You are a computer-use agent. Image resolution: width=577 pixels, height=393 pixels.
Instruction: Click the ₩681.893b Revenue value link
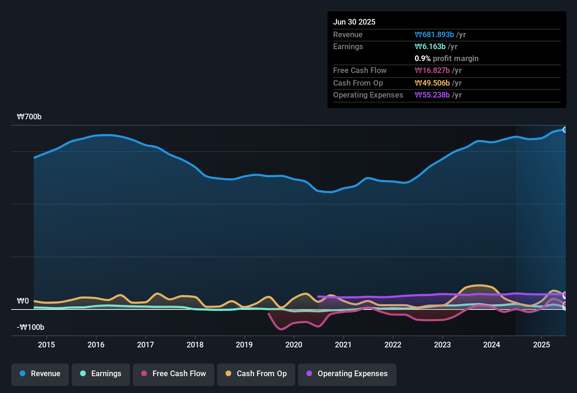[x=434, y=34]
